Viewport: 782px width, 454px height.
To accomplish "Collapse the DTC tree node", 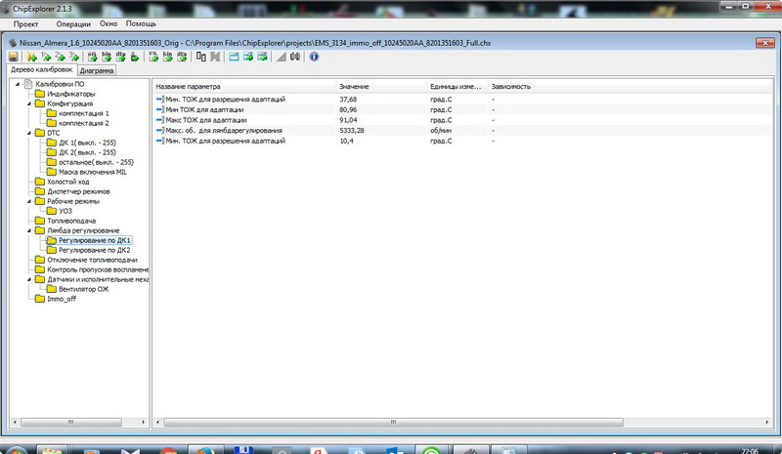I will pyautogui.click(x=28, y=133).
